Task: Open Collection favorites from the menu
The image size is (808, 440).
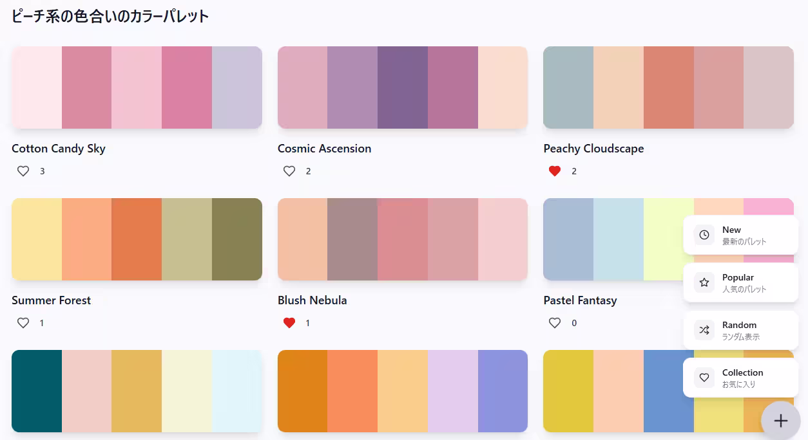Action: [741, 378]
